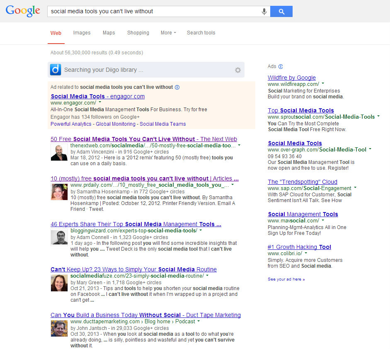The height and width of the screenshot is (349, 390).
Task: Expand arrow beside socialmediafuze.com URL
Action: point(207,276)
